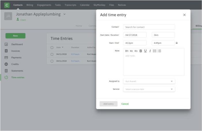
Task: Open the Transcripts top menu
Action: click(70, 5)
